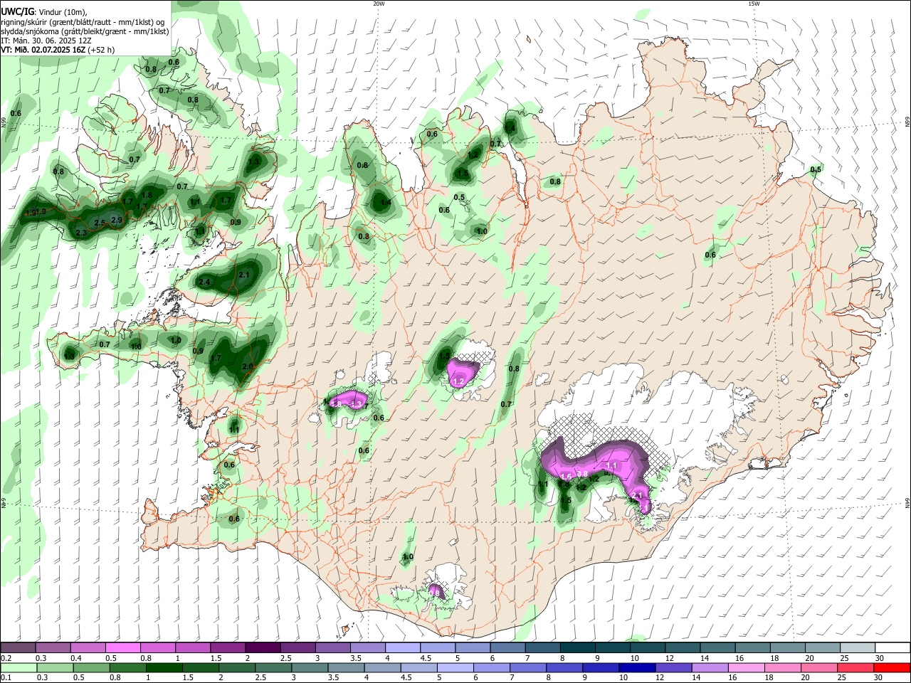
Task: Click the bright pink 0.5–0.8 snow legend swatch
Action: [122, 647]
